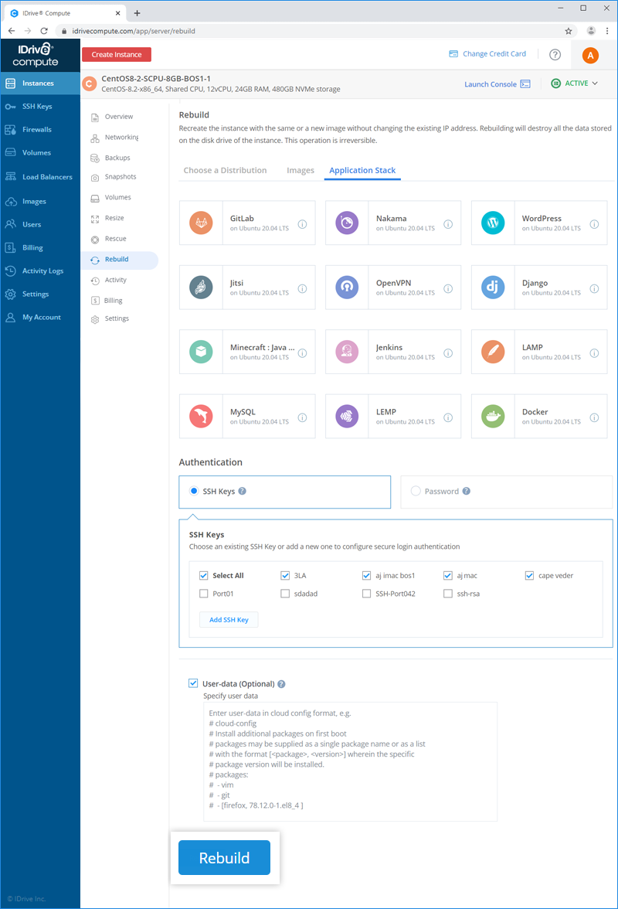
Task: Select the LAMP application icon
Action: pyautogui.click(x=493, y=351)
